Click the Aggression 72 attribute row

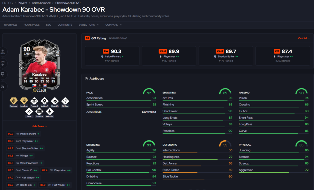click(x=274, y=170)
